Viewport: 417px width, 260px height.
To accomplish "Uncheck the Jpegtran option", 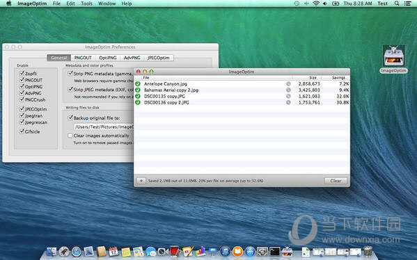I will click(x=22, y=115).
